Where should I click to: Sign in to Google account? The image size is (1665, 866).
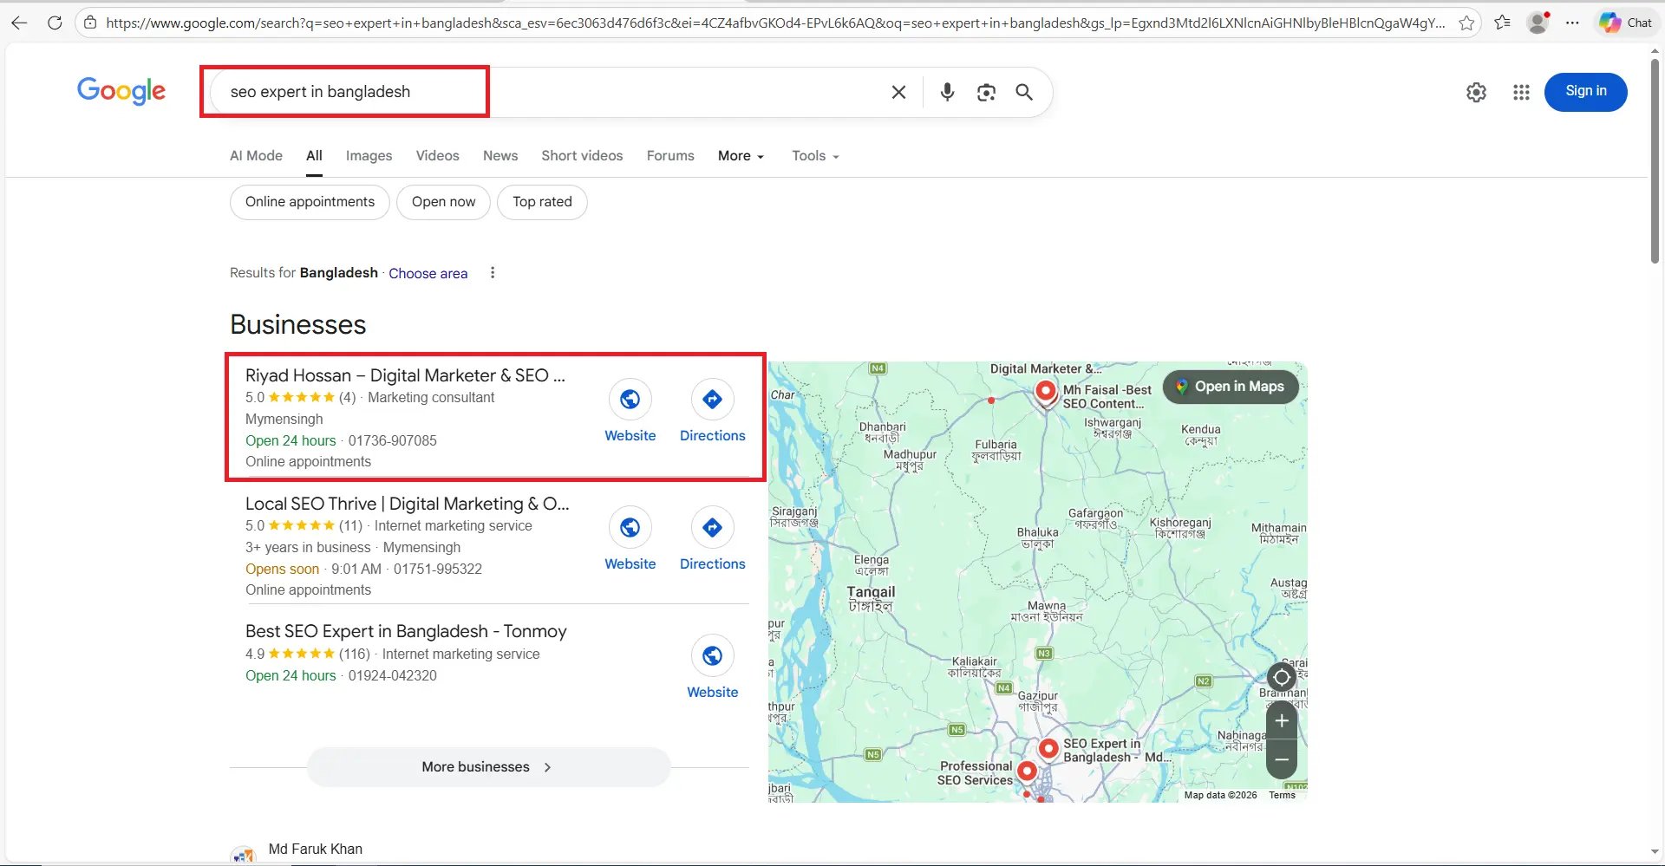(x=1585, y=92)
